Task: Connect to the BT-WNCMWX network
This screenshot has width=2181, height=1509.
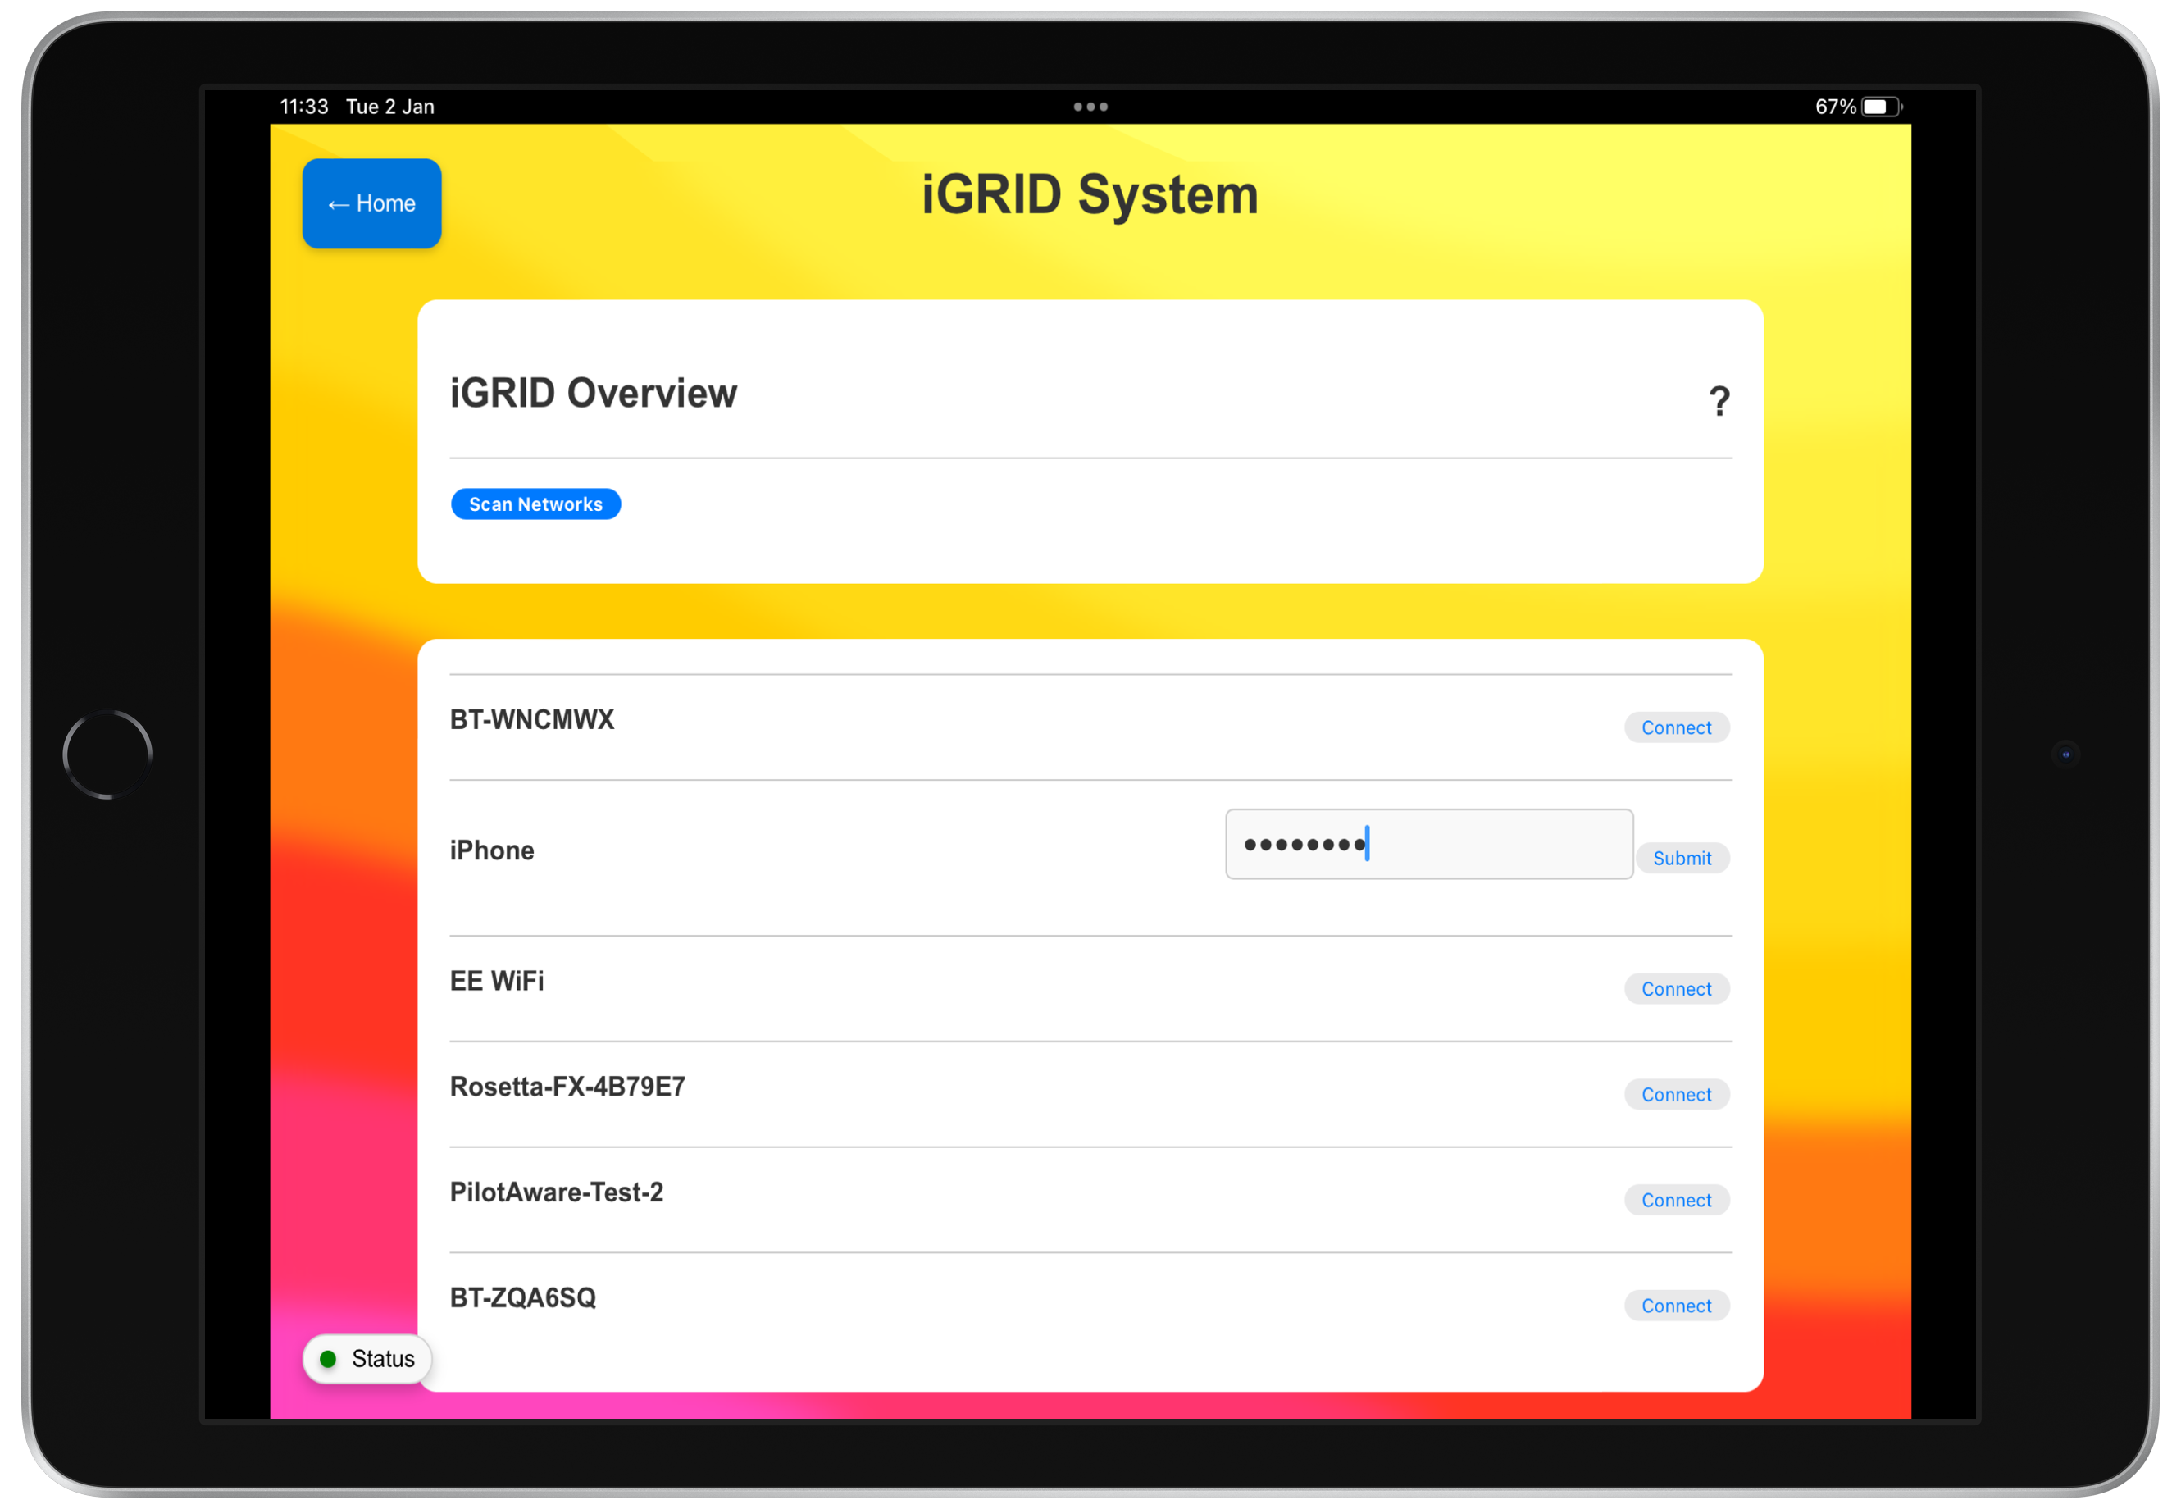Action: 1676,727
